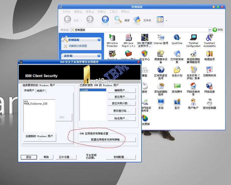Click the 转到 go button
This screenshot has height=185, width=231.
click(x=218, y=30)
